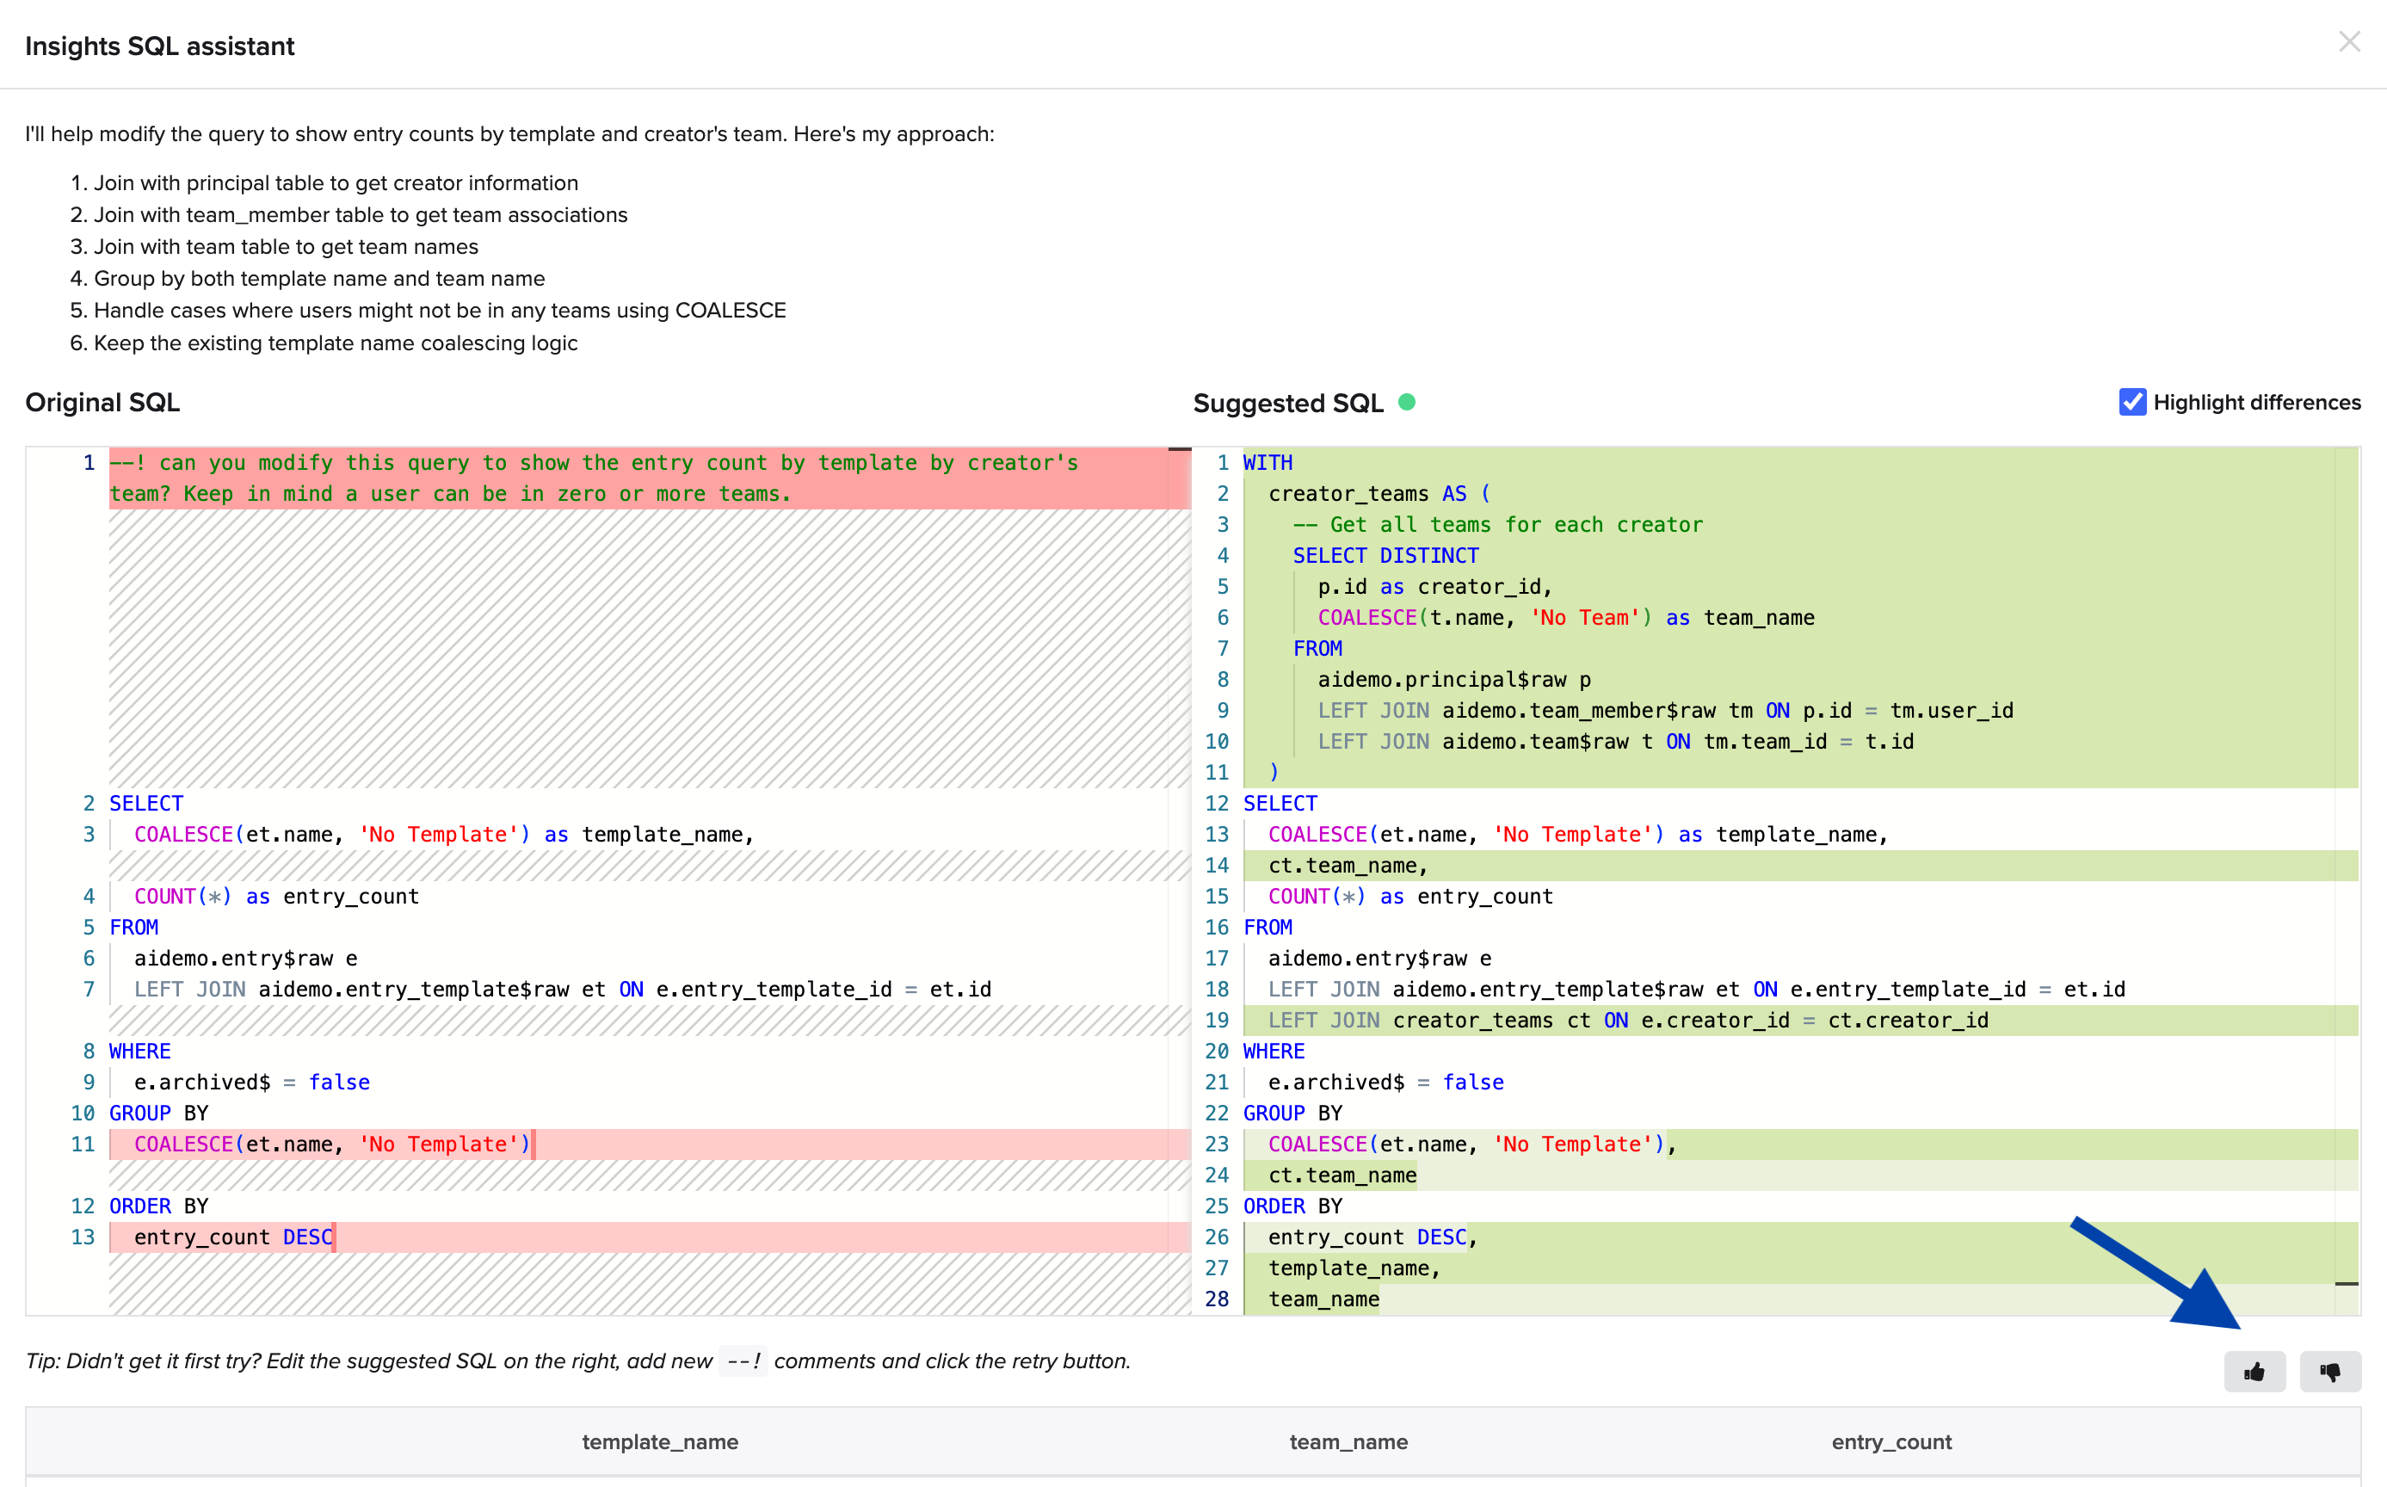This screenshot has width=2387, height=1487.
Task: Uncheck the Highlight differences checkbox
Action: point(2132,402)
